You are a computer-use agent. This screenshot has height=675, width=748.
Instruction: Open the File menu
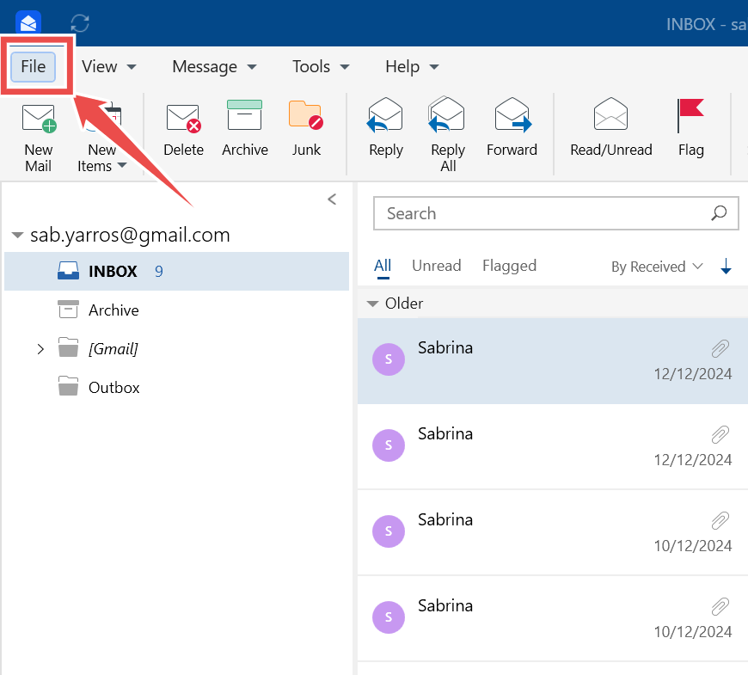click(x=34, y=67)
